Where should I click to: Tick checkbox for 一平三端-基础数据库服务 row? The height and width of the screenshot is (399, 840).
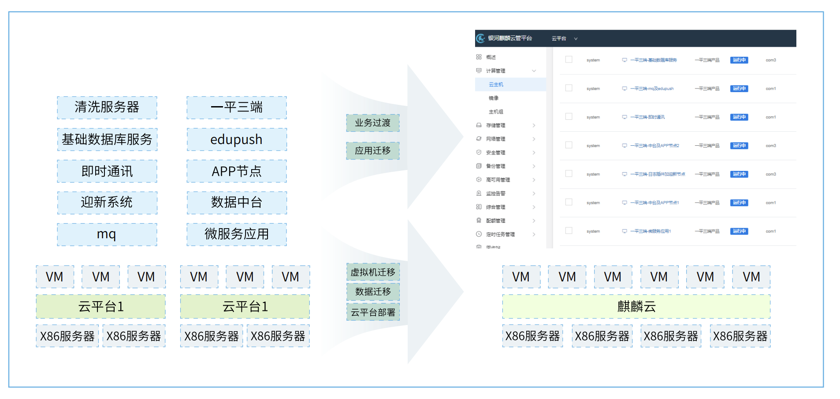569,59
